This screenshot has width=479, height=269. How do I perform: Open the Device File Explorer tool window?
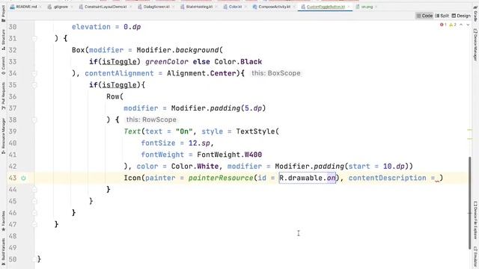pos(475,220)
